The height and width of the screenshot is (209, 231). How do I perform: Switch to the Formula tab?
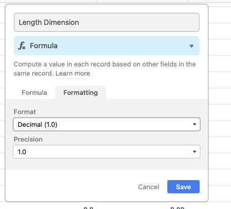click(34, 93)
